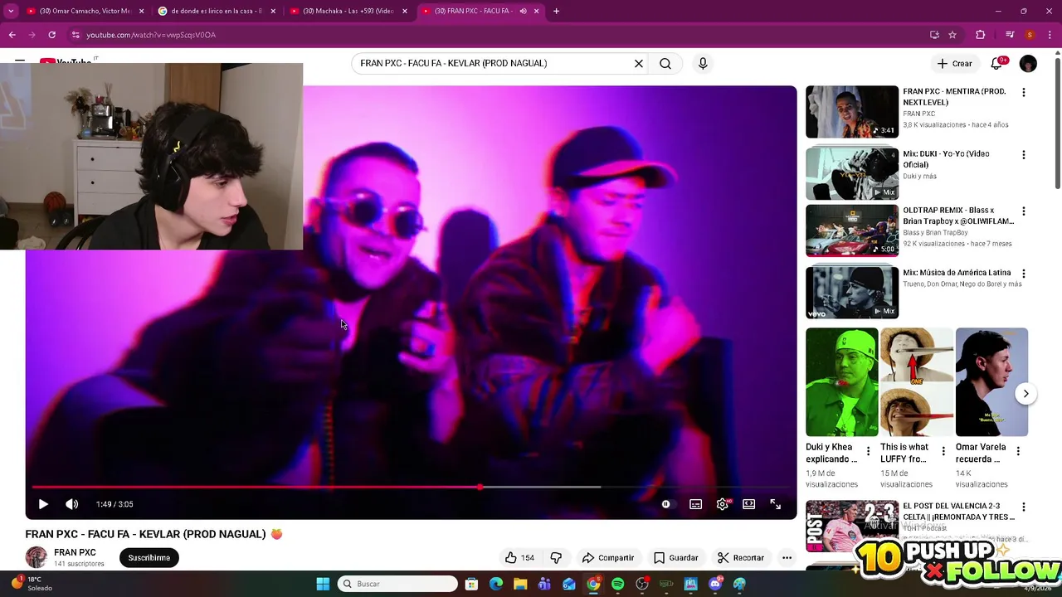Image resolution: width=1062 pixels, height=597 pixels.
Task: Open the weather widget showing 18°C
Action: pos(32,584)
